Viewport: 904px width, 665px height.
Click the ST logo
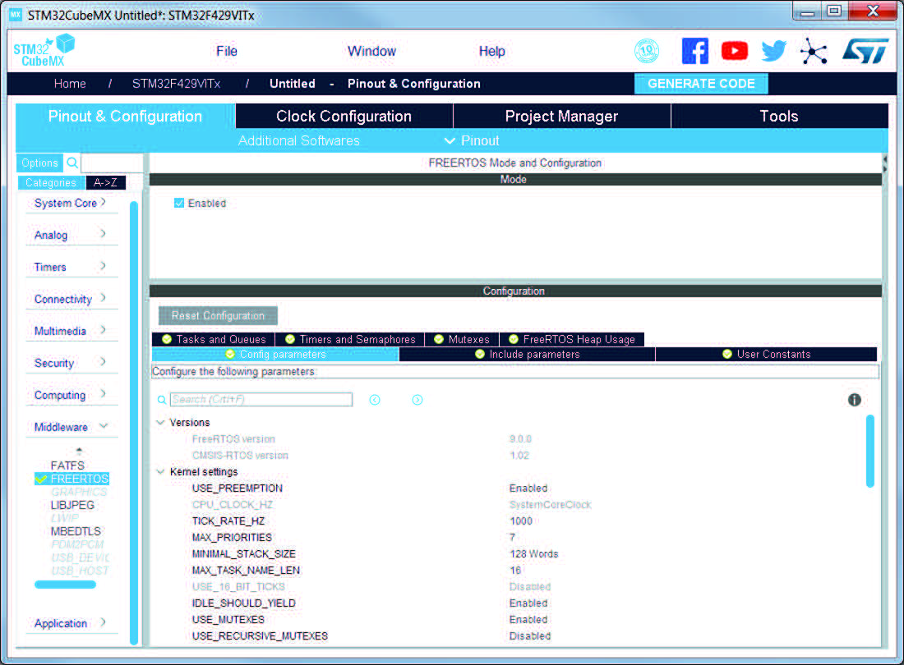pos(865,51)
